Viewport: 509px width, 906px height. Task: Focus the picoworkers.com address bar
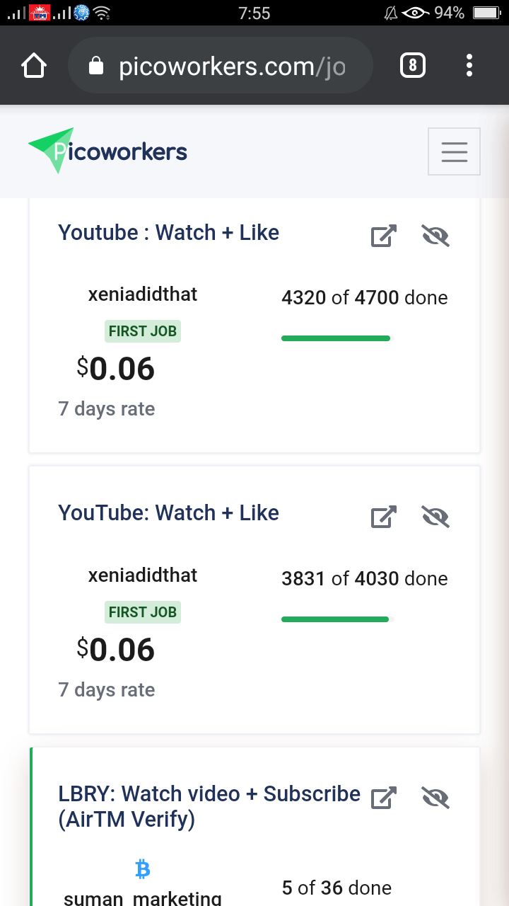tap(220, 67)
